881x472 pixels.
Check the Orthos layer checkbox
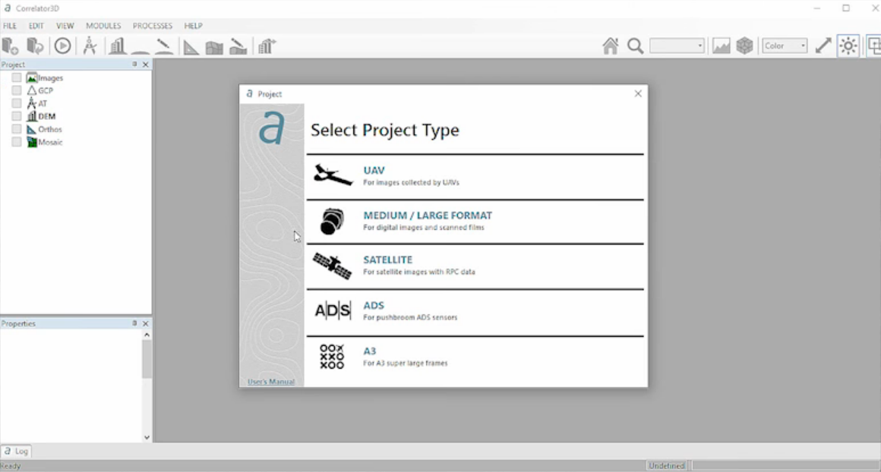click(x=16, y=129)
